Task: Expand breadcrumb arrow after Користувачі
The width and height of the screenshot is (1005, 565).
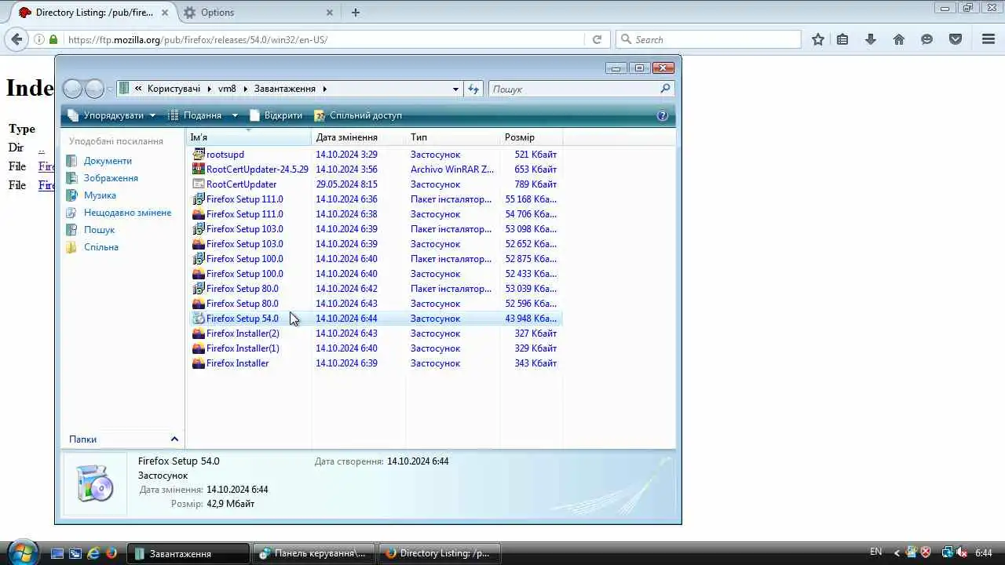Action: (209, 89)
